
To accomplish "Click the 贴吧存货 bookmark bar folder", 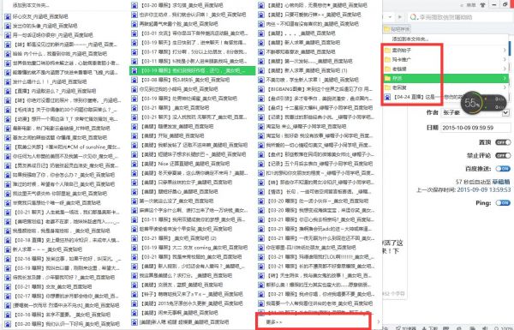I will click(397, 29).
